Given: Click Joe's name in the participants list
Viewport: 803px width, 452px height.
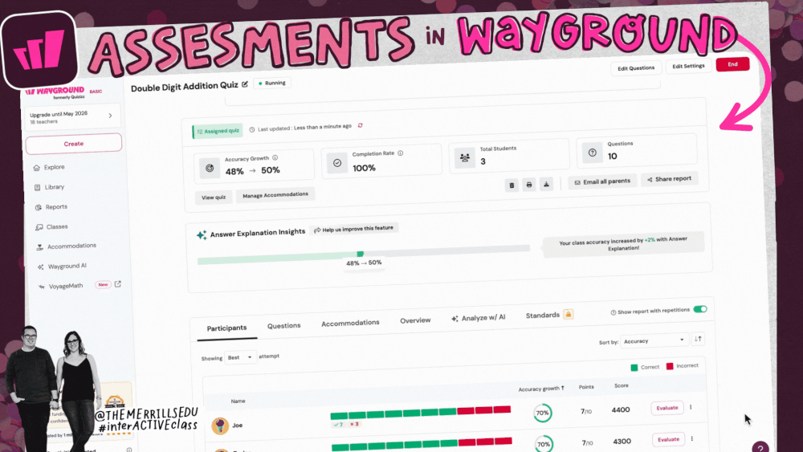Looking at the screenshot, I should (238, 425).
